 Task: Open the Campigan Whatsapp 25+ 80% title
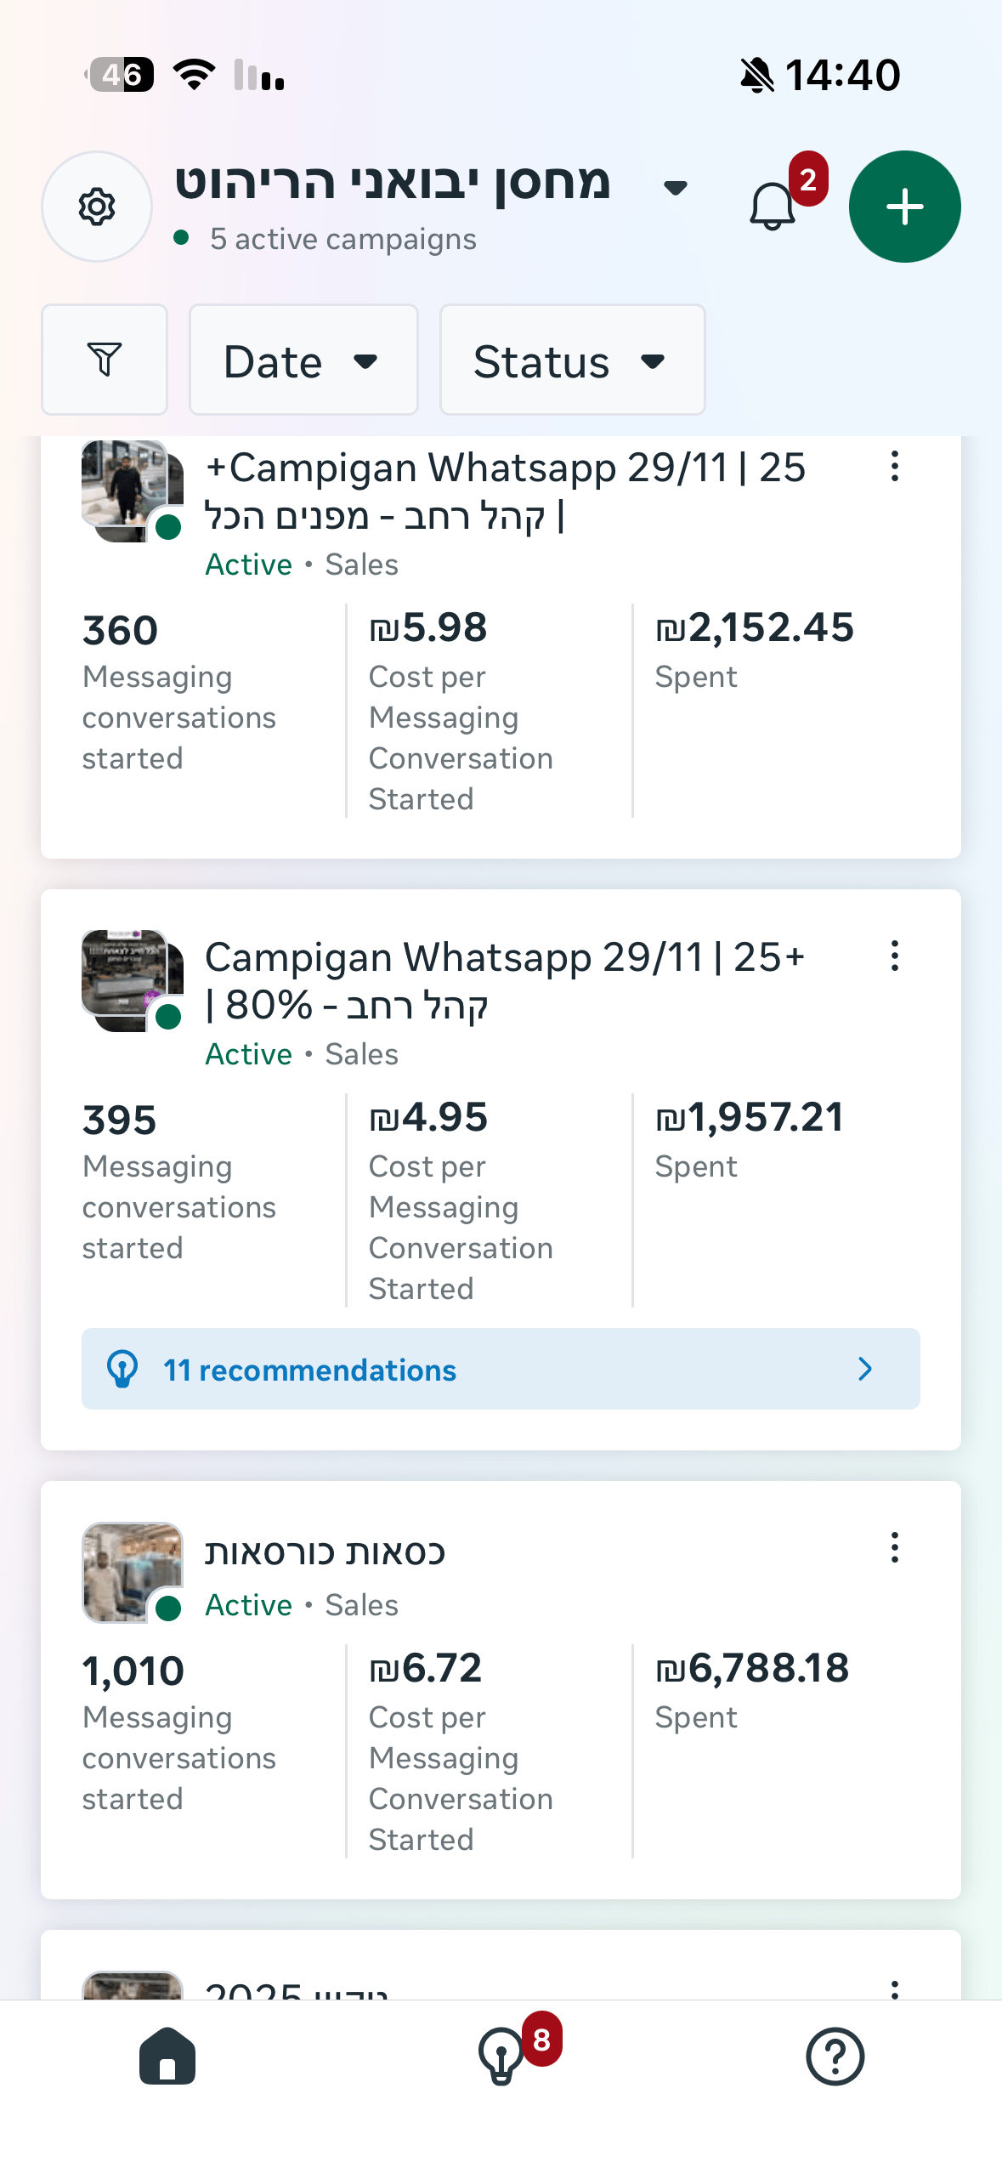504,981
